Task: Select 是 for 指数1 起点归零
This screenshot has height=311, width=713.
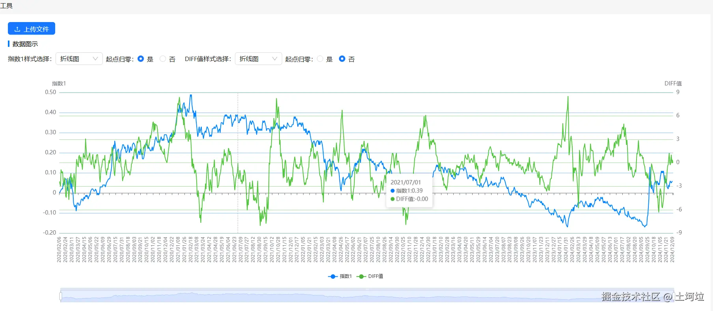Action: [x=141, y=59]
